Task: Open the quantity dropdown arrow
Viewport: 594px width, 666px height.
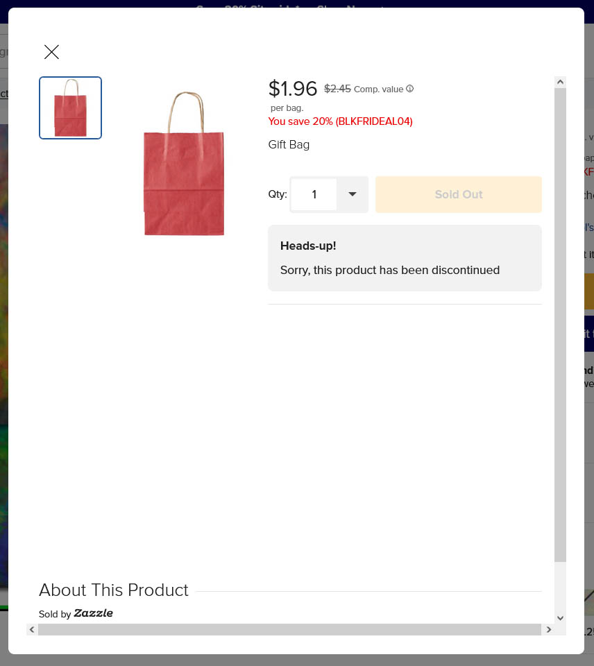Action: (353, 194)
